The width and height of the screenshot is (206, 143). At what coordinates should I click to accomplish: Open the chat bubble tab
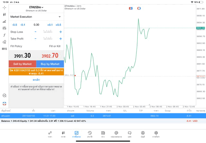tap(129, 134)
